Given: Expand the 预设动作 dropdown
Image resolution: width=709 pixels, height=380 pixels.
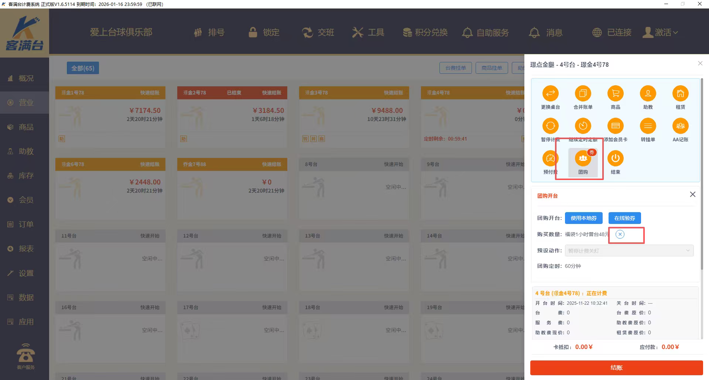Looking at the screenshot, I should [x=629, y=251].
